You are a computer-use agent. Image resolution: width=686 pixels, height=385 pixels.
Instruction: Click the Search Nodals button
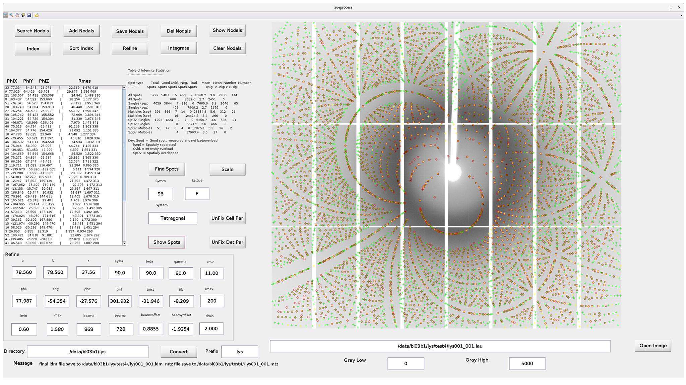pos(33,31)
